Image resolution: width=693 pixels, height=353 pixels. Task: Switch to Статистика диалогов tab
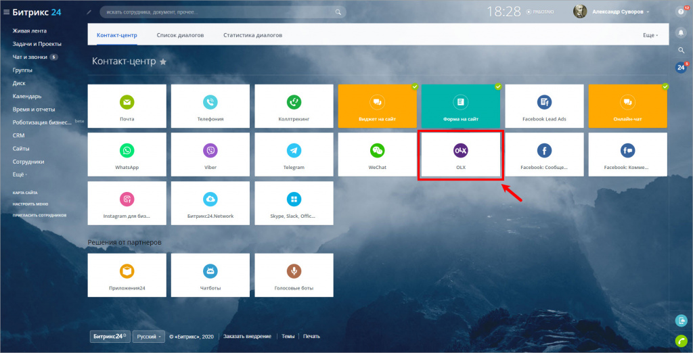pyautogui.click(x=253, y=35)
